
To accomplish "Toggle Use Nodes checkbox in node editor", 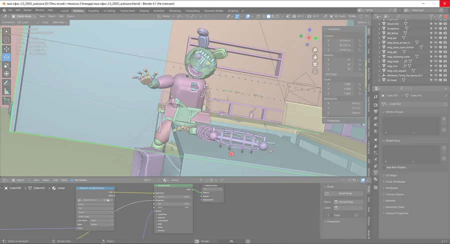I will pos(72,180).
